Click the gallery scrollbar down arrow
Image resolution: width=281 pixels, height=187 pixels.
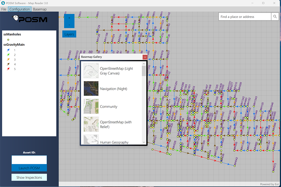(x=144, y=142)
